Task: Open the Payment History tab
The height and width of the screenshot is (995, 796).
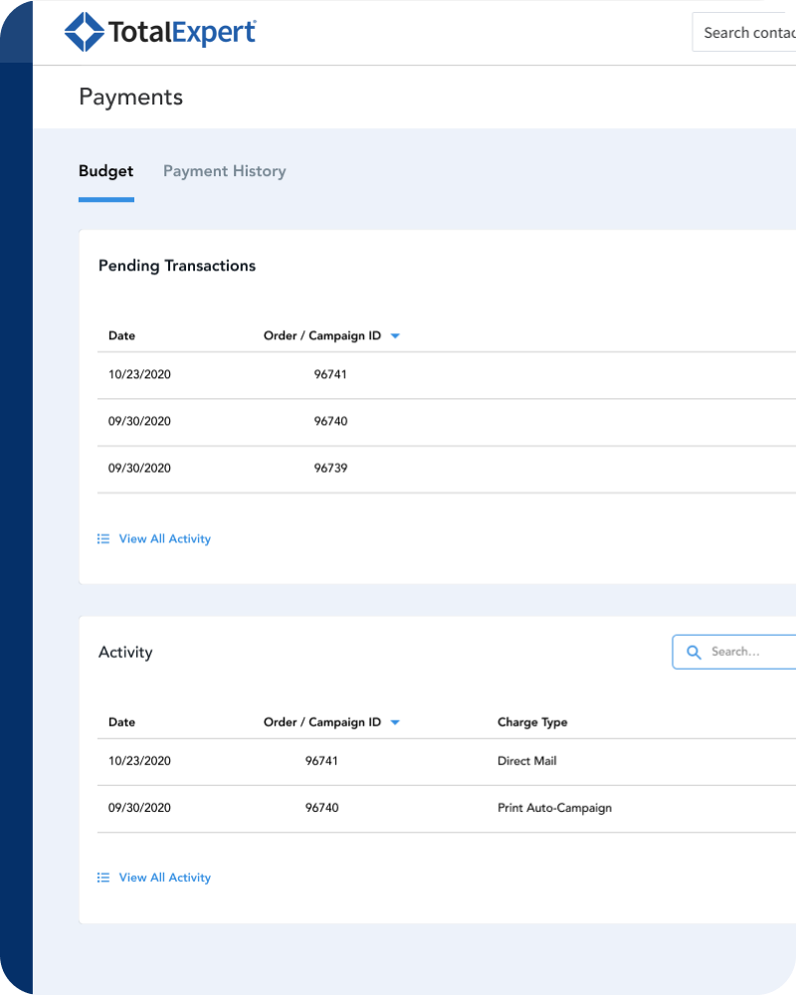Action: 224,171
